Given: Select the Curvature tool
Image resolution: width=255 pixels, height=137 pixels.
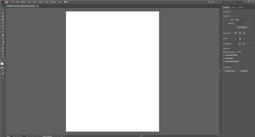Looking at the screenshot, I should coord(3,19).
